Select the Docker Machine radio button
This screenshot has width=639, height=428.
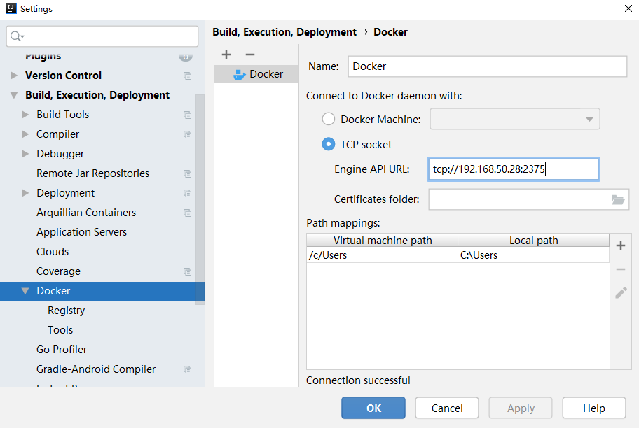[x=329, y=119]
